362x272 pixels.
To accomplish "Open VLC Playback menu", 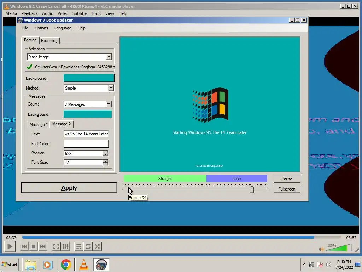I will [x=30, y=13].
